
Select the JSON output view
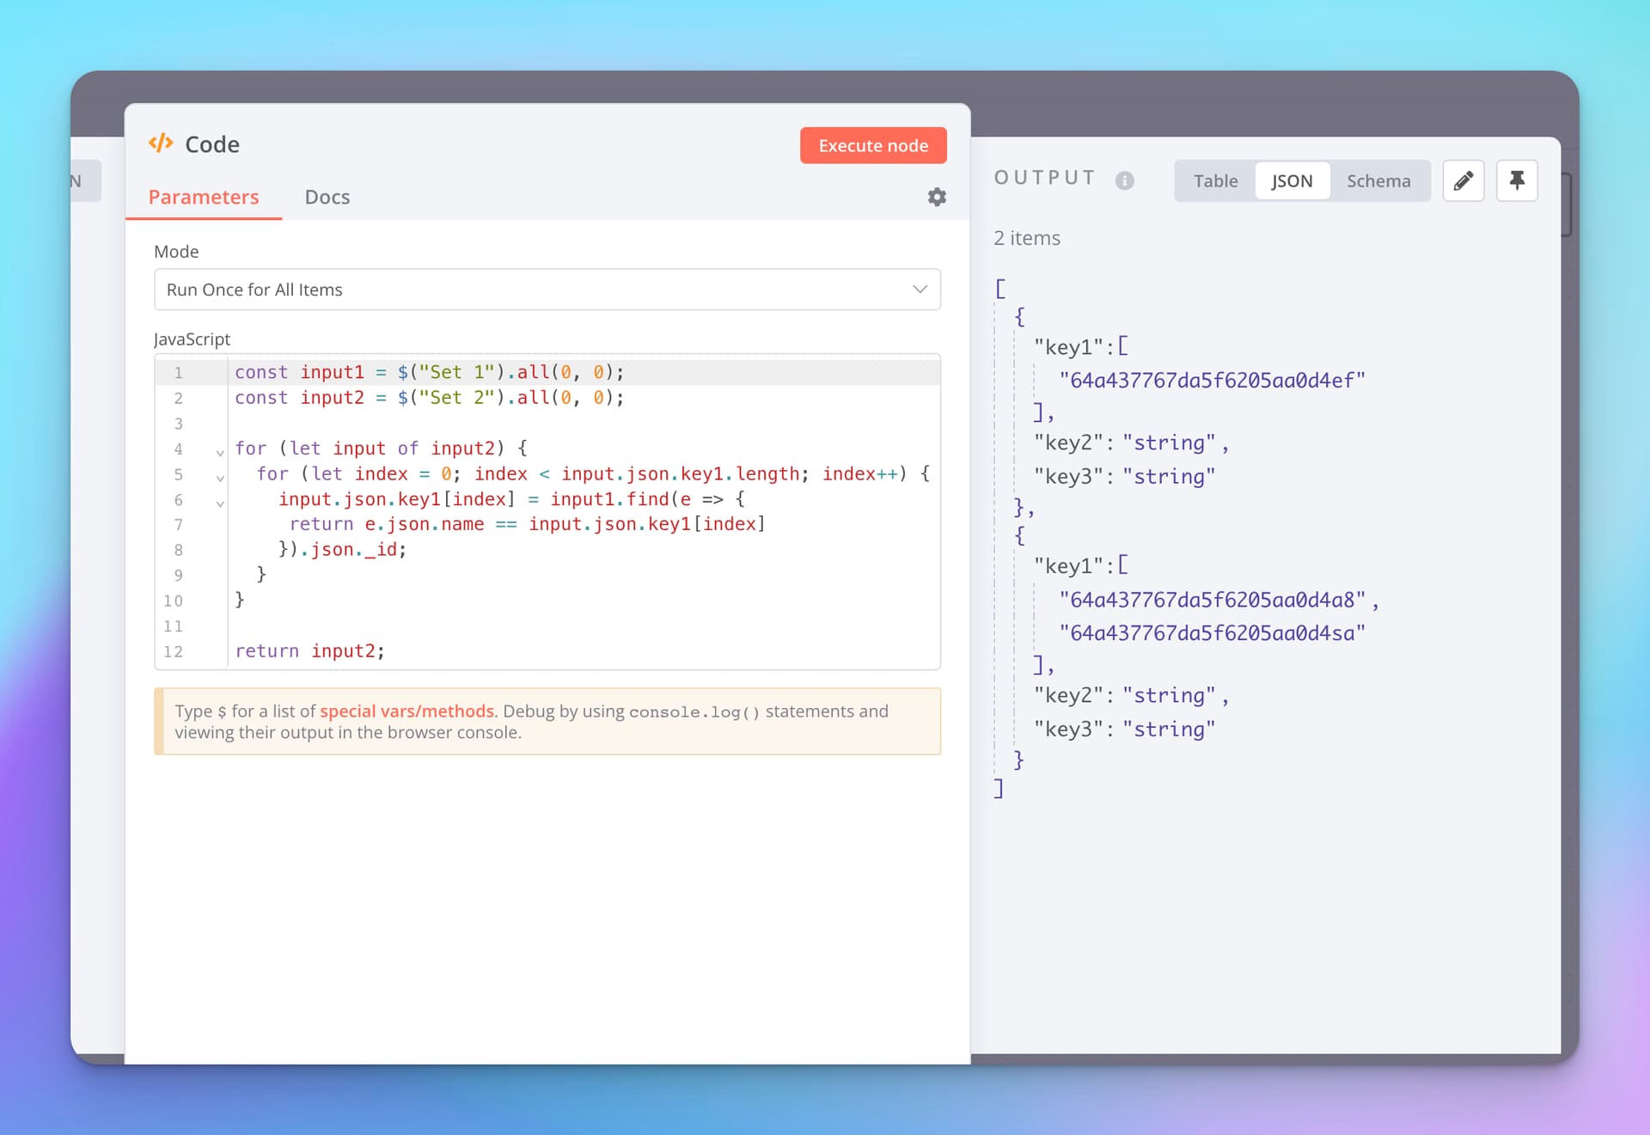pyautogui.click(x=1292, y=180)
